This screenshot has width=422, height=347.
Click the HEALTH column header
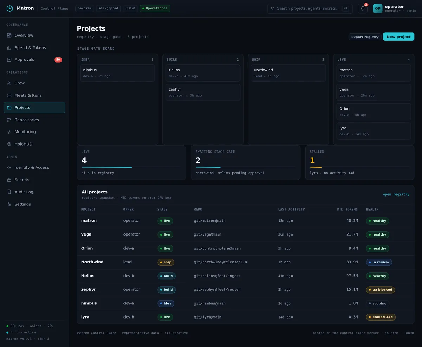[x=372, y=210]
